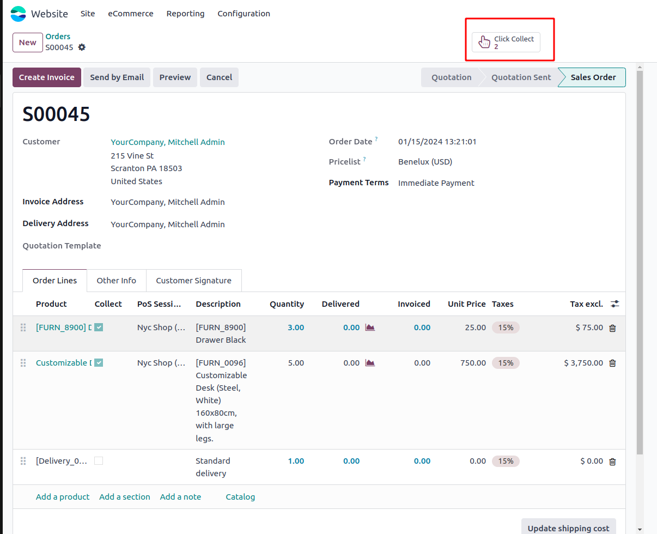
Task: Click the Click Collect hand icon
Action: click(484, 42)
